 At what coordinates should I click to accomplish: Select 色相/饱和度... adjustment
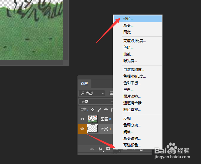pos(138,76)
